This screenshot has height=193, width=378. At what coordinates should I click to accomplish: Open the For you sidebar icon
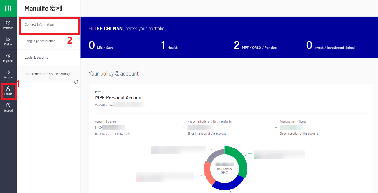point(8,74)
